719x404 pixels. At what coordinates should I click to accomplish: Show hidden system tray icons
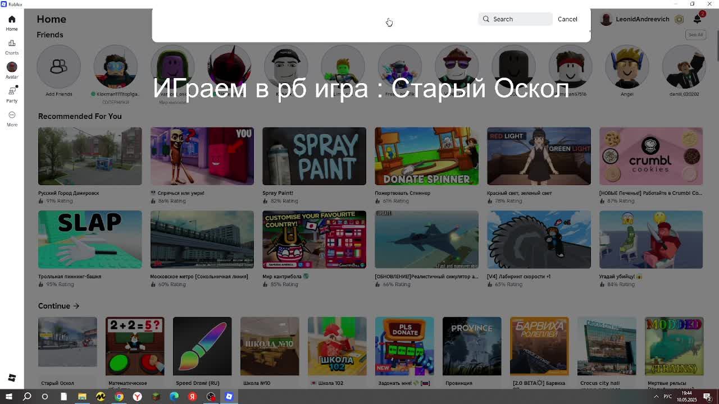click(656, 397)
